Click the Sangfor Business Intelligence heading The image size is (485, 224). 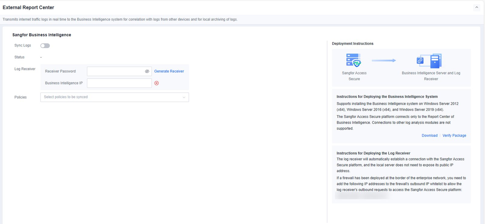coord(42,35)
